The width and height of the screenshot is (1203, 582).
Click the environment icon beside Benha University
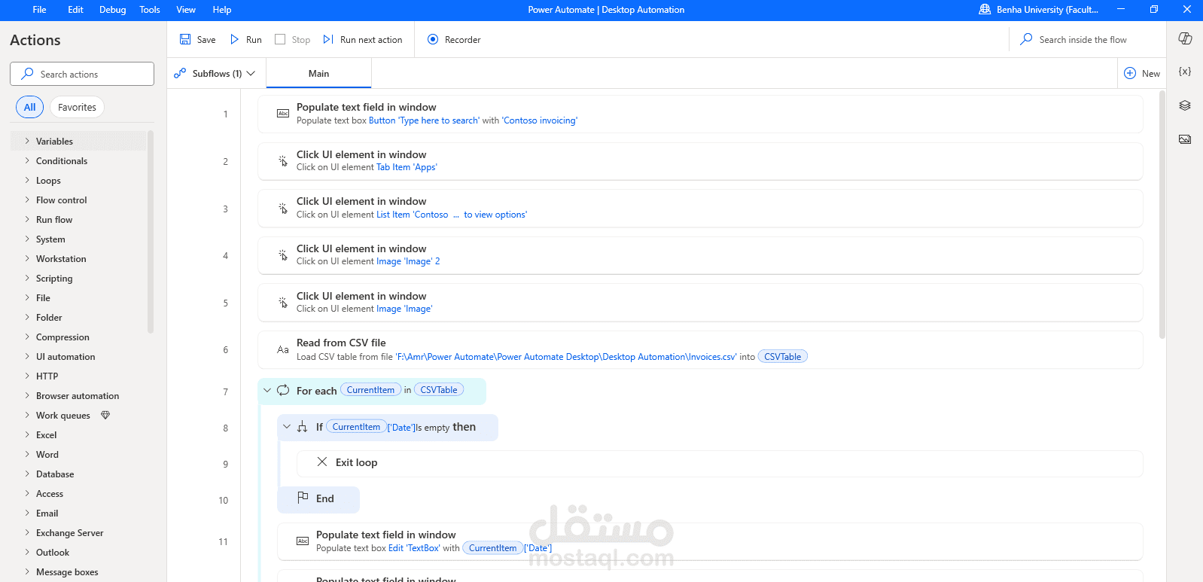click(x=985, y=9)
